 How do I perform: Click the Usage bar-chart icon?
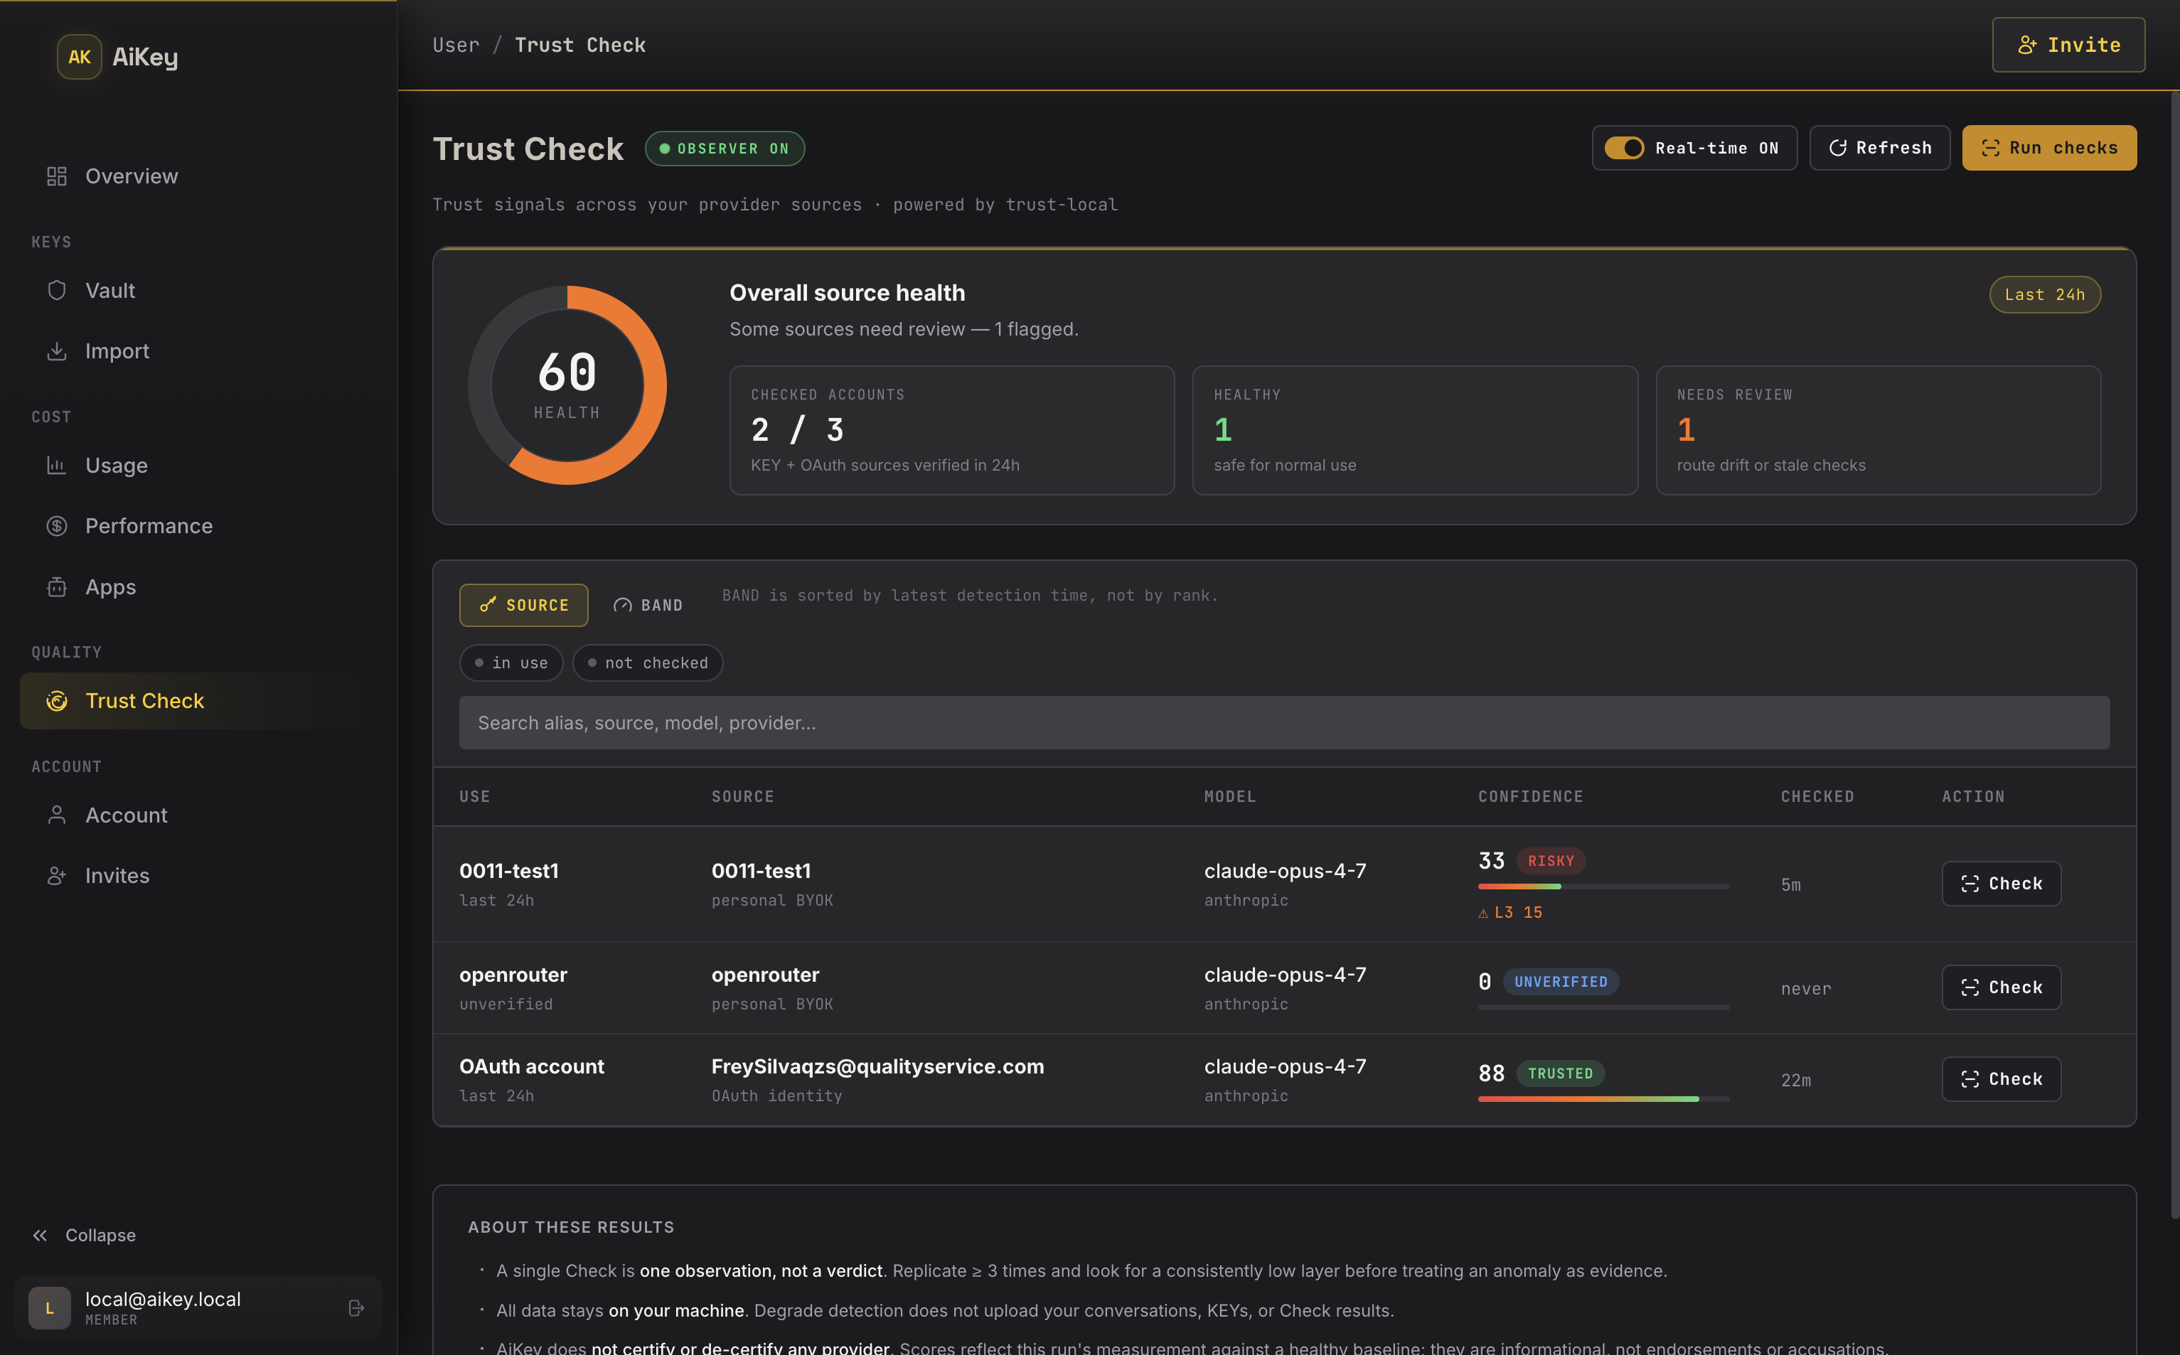coord(56,465)
